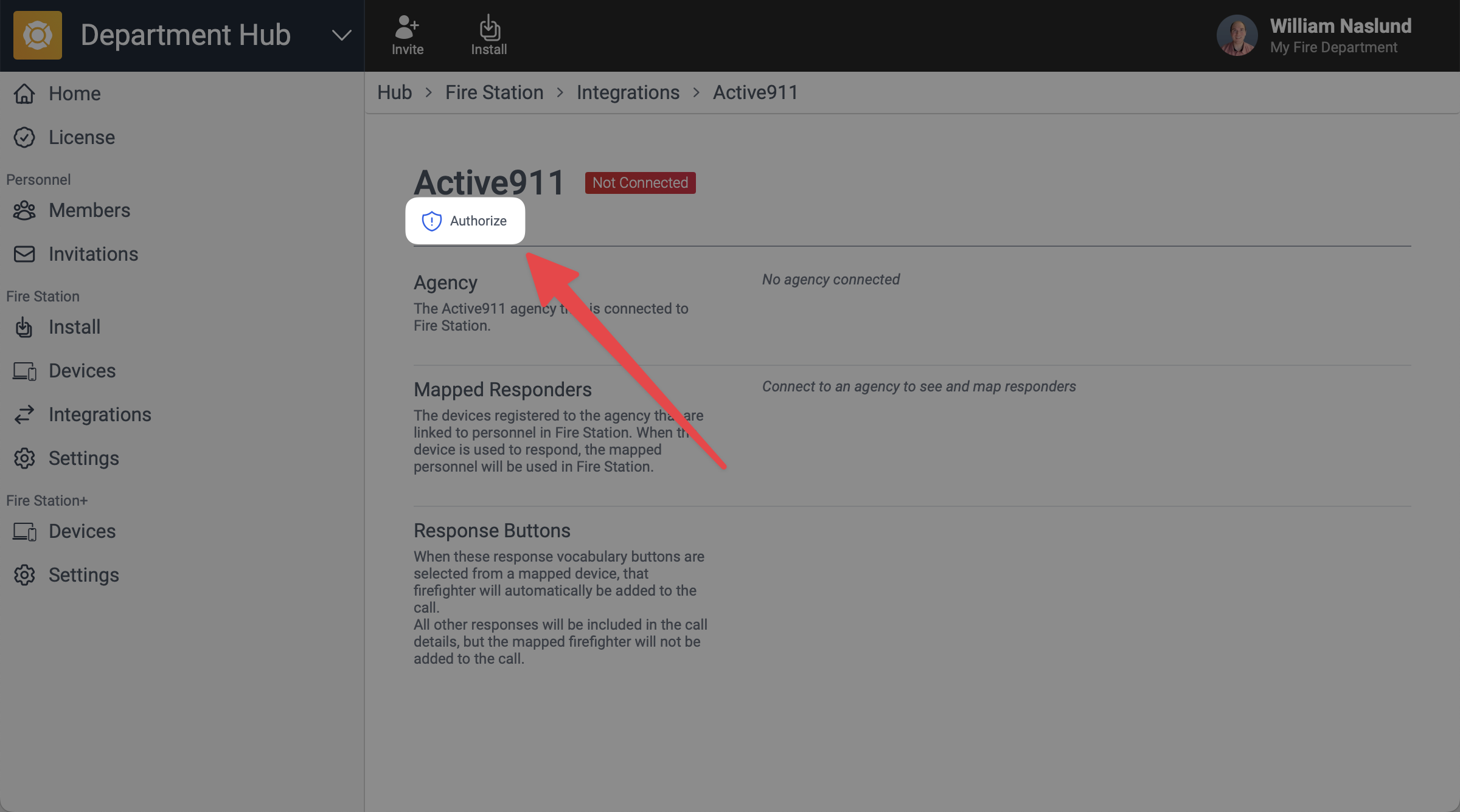Screen dimensions: 1460x812
Task: Navigate to Fire Station breadcrumb
Action: coord(494,92)
